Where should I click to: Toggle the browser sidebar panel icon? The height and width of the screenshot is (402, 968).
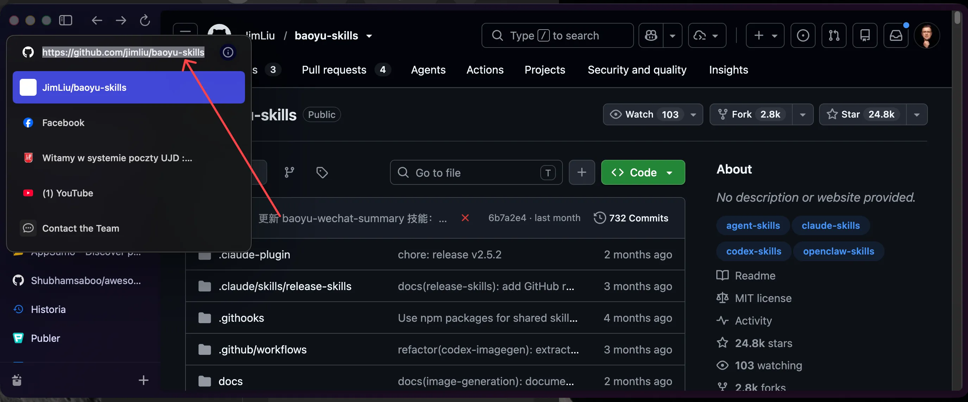coord(65,20)
